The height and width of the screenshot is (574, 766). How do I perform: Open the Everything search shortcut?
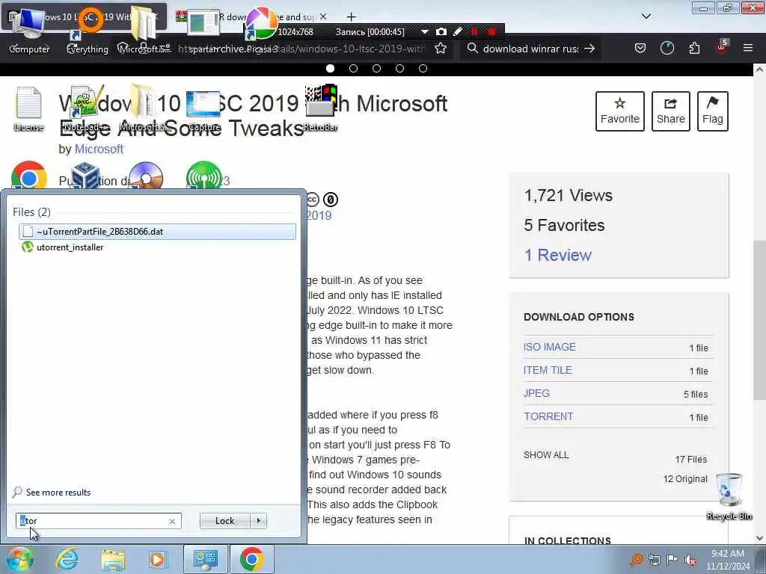pyautogui.click(x=88, y=29)
